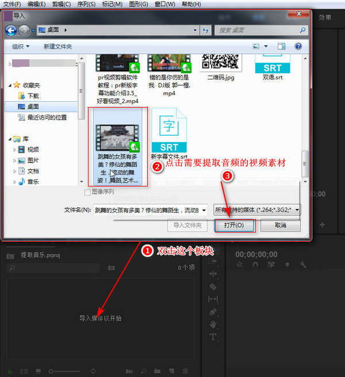Open the file name combo dropdown arrow
345x377 pixels.
coord(204,211)
